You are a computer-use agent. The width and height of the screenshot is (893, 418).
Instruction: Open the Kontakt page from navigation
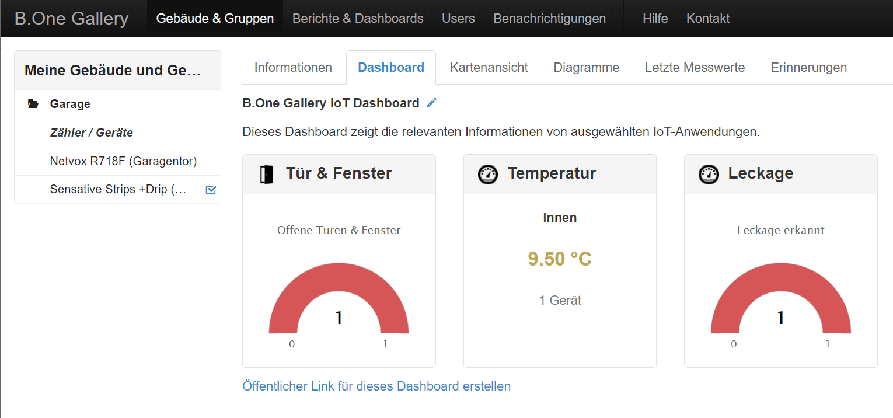(708, 19)
